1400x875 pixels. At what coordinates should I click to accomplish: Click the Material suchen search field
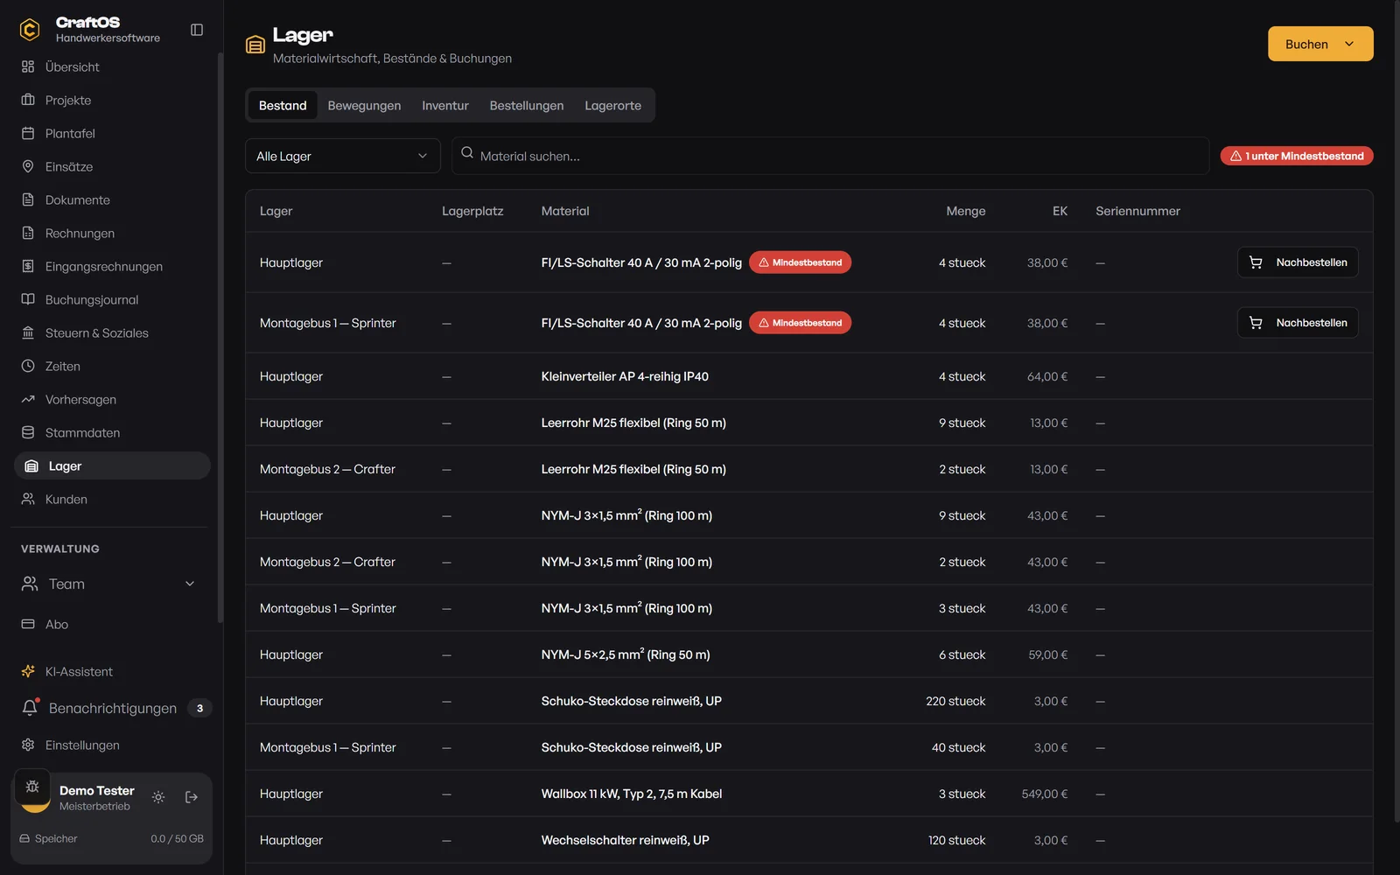click(x=830, y=156)
